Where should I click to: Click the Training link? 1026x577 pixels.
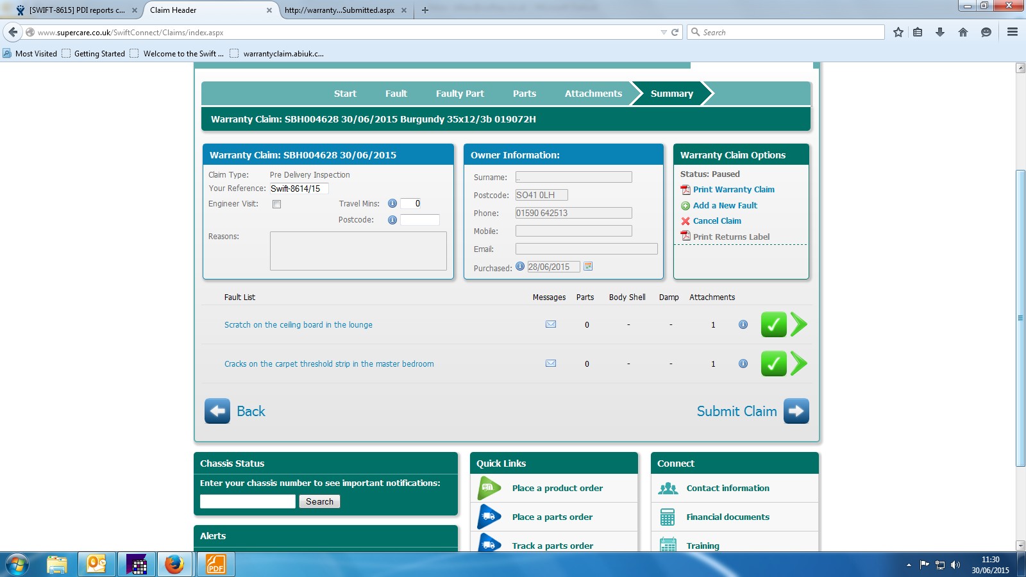[703, 546]
